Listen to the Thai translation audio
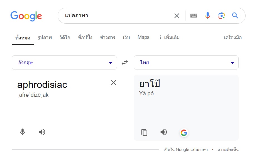 [163, 132]
